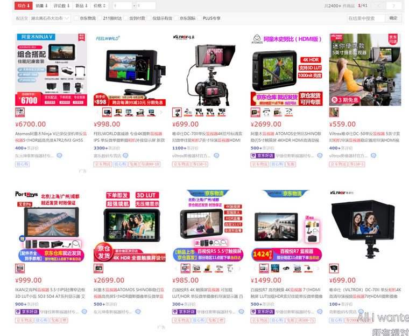Show next 百视悦R5 thumbnails arrow

pos(239,268)
